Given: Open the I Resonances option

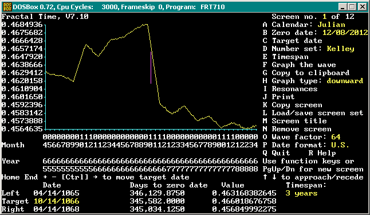Looking at the screenshot, I should coord(290,89).
